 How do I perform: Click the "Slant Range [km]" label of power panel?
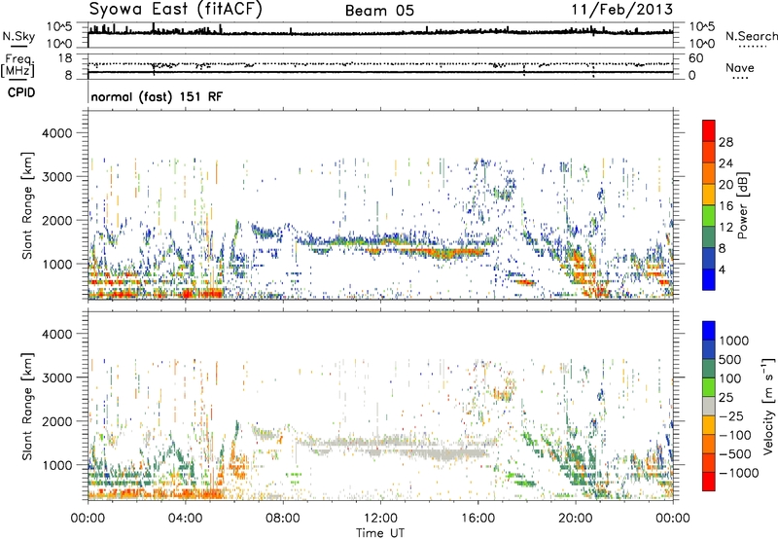[27, 205]
